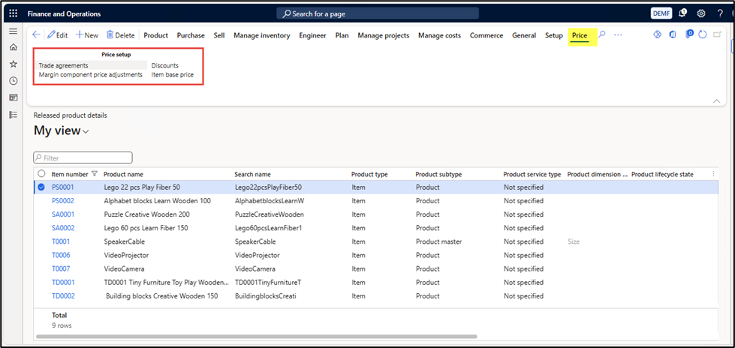Collapse the action pane chevron
This screenshot has height=348, width=735.
(x=716, y=100)
